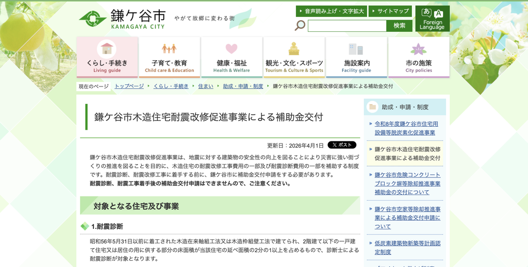This screenshot has width=528, height=267.
Task: Click the 鎌ケ谷市木造住宅耐震改修促進事業による補助金交付 page title
Action: 209,117
